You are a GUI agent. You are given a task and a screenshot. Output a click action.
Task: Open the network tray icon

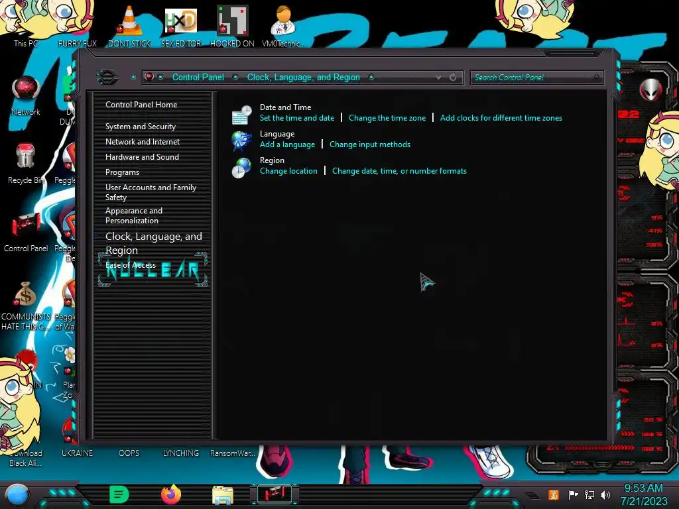click(x=589, y=494)
